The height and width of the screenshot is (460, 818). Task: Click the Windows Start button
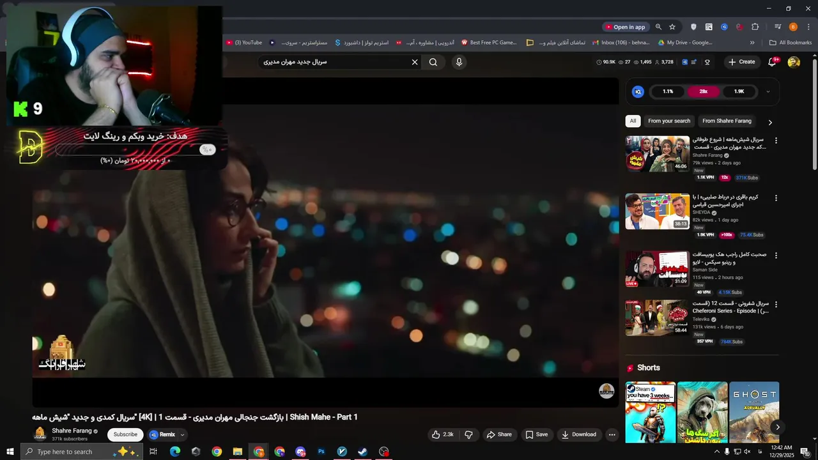click(x=10, y=452)
